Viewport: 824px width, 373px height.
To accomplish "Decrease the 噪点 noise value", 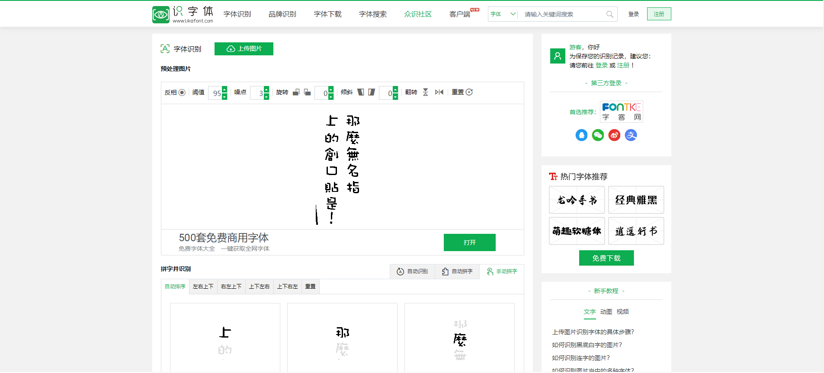I will point(266,96).
